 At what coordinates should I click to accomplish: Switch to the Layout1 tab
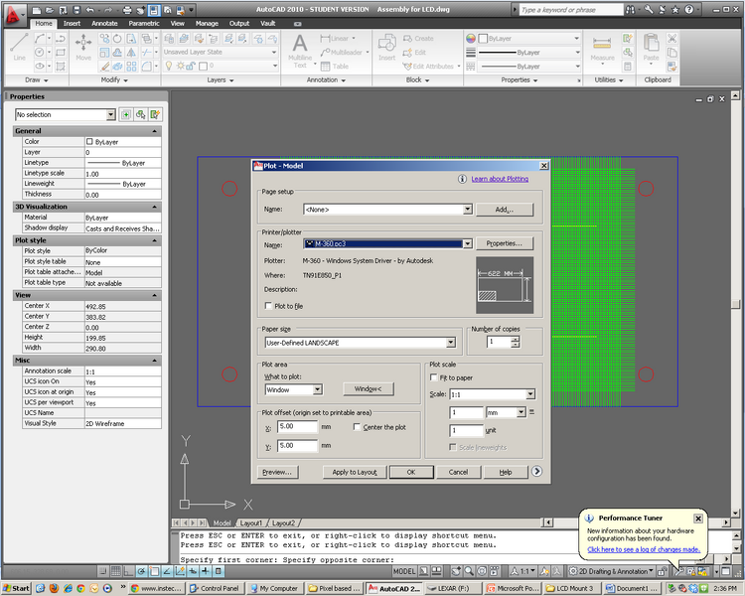[x=251, y=522]
